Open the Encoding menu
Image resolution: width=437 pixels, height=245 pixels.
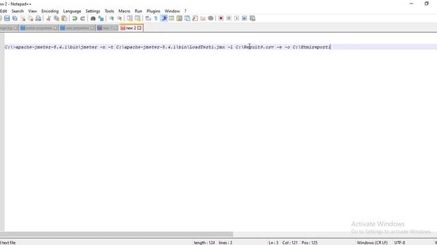[x=50, y=11]
